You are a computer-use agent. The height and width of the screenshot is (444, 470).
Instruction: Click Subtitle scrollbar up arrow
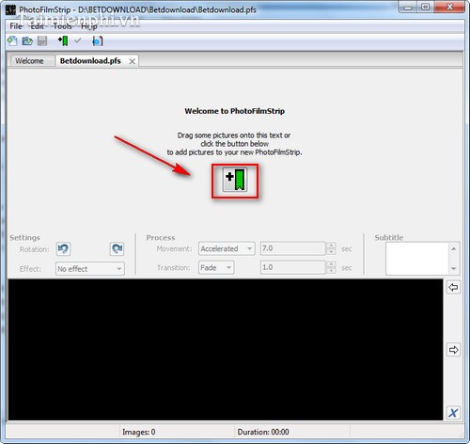[454, 249]
